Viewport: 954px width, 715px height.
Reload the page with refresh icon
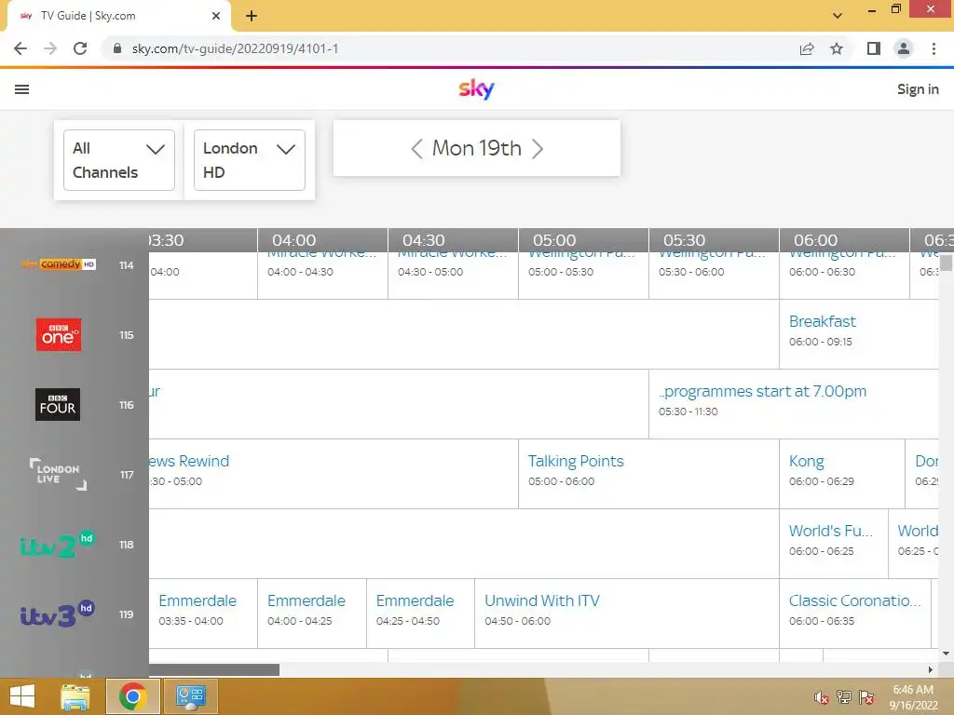tap(80, 48)
